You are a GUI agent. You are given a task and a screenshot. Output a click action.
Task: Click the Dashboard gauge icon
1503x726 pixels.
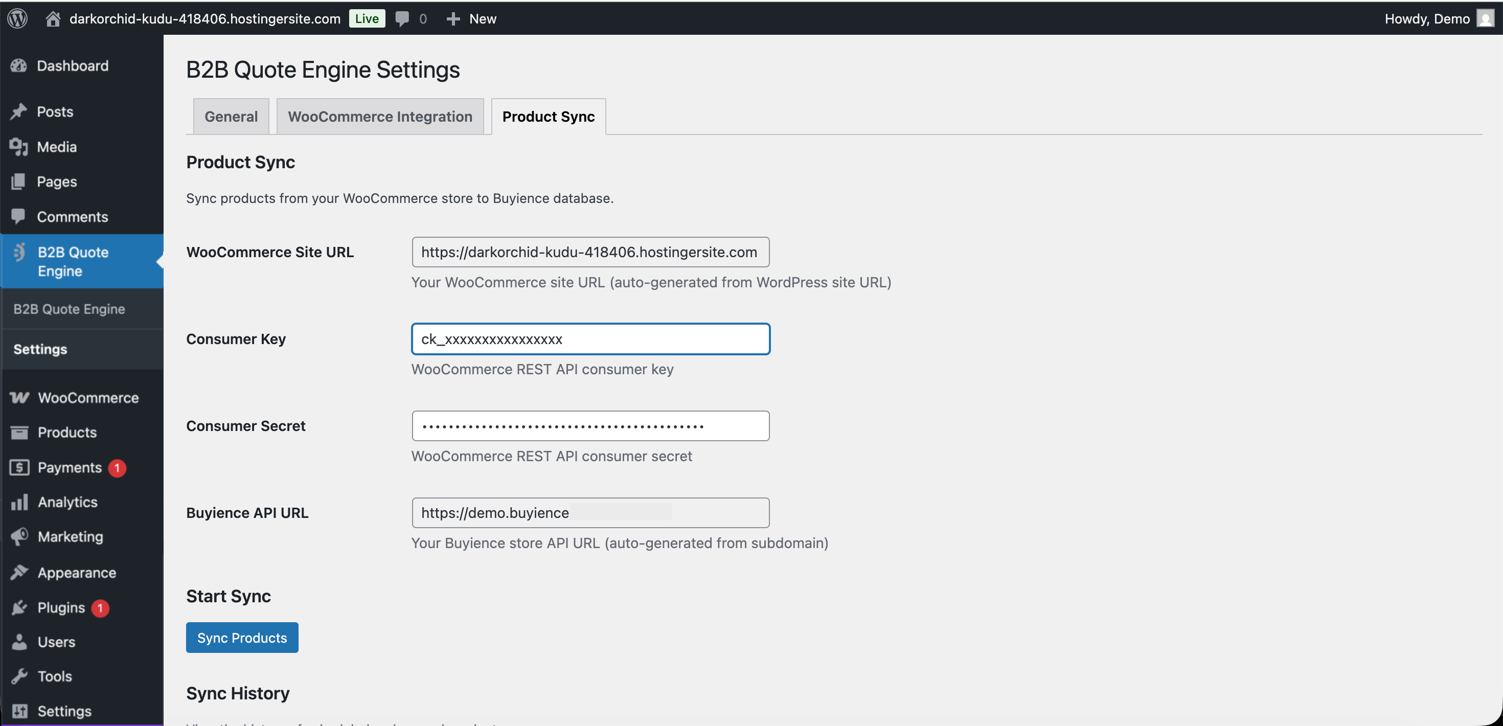pyautogui.click(x=19, y=65)
